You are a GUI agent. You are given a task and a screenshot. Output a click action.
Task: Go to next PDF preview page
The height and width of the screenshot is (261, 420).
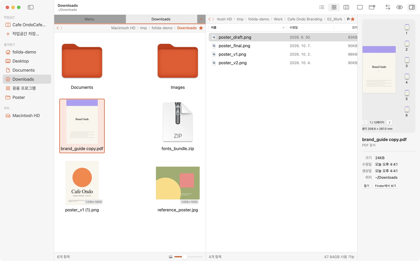click(390, 122)
